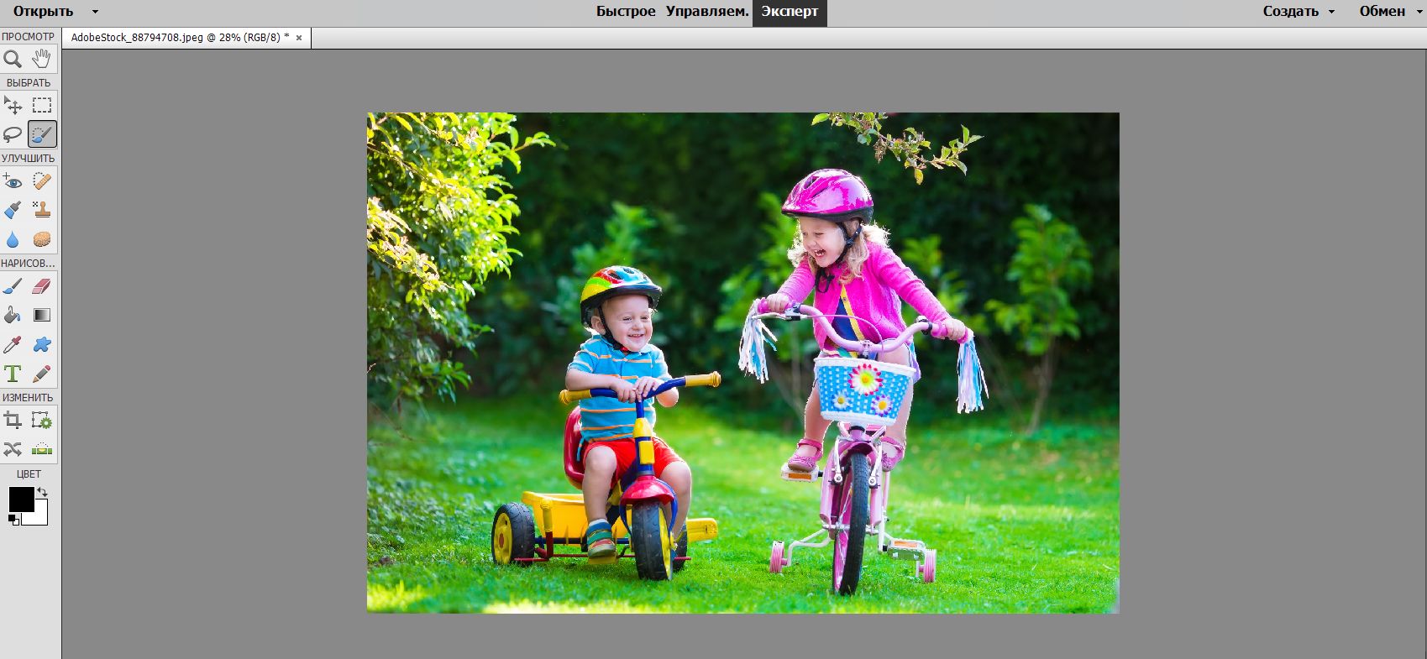The height and width of the screenshot is (659, 1427).
Task: Activate the AdobeStock_88794708.jpeg document tab
Action: coord(180,38)
